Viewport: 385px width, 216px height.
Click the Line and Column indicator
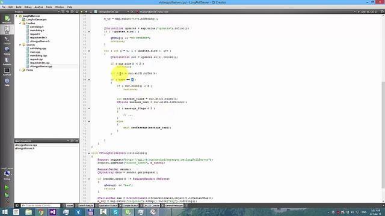pyautogui.click(x=369, y=12)
